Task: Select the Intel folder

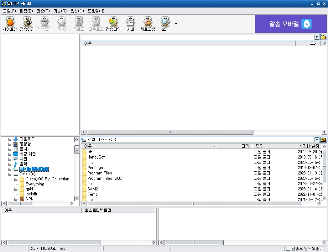Action: pyautogui.click(x=91, y=163)
